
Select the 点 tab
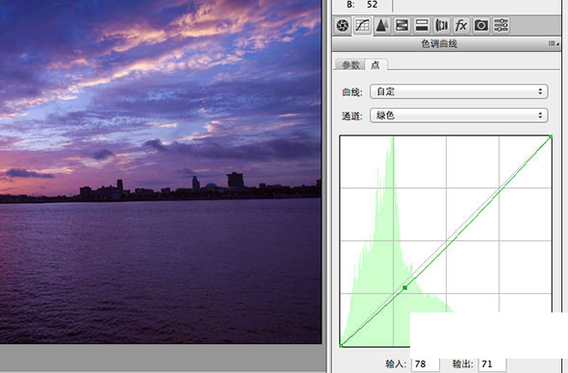coord(375,64)
